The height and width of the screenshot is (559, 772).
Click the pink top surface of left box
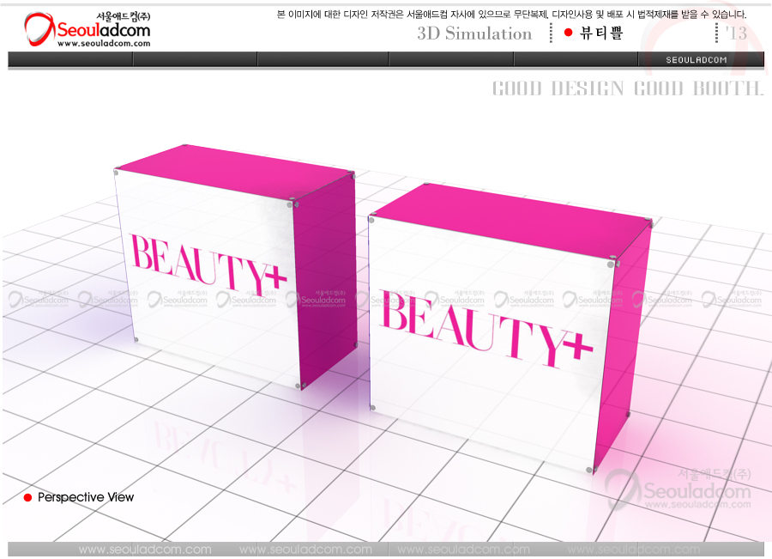pyautogui.click(x=232, y=165)
